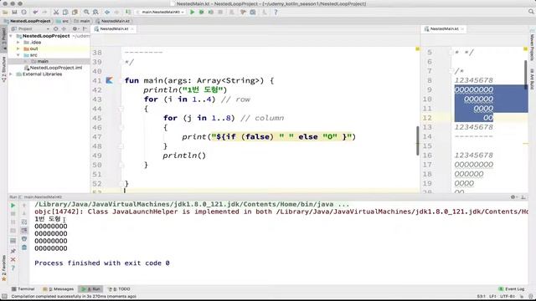
Task: Click the Copy toolbar icon
Action: pyautogui.click(x=65, y=13)
